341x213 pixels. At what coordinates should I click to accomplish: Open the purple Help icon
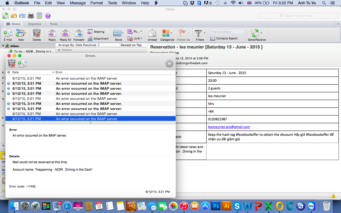click(48, 16)
